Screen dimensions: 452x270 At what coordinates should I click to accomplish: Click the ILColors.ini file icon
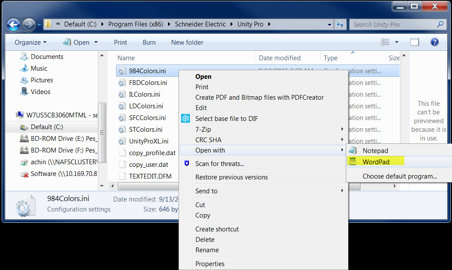point(122,94)
